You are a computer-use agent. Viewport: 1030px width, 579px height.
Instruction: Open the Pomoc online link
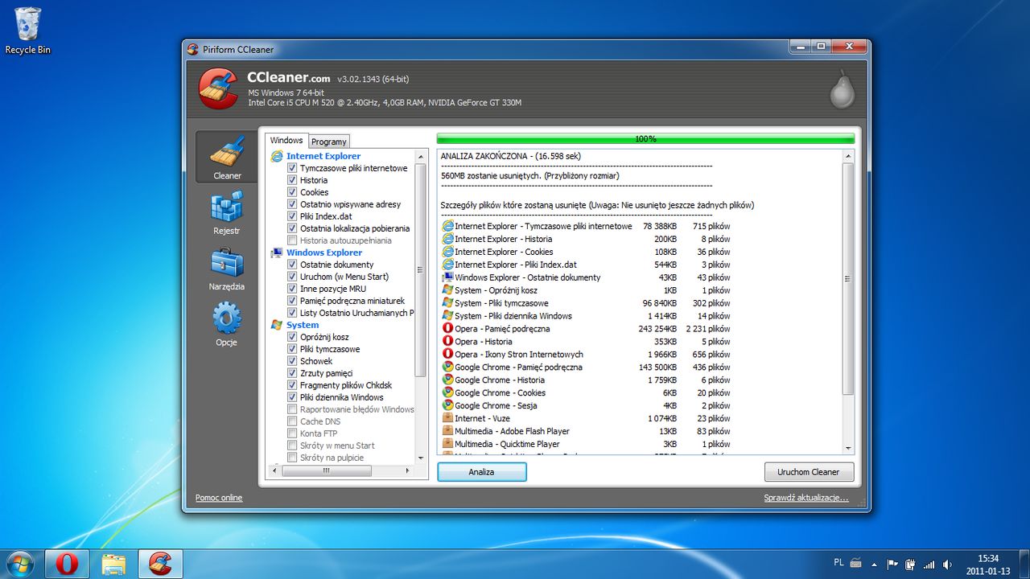pos(219,498)
